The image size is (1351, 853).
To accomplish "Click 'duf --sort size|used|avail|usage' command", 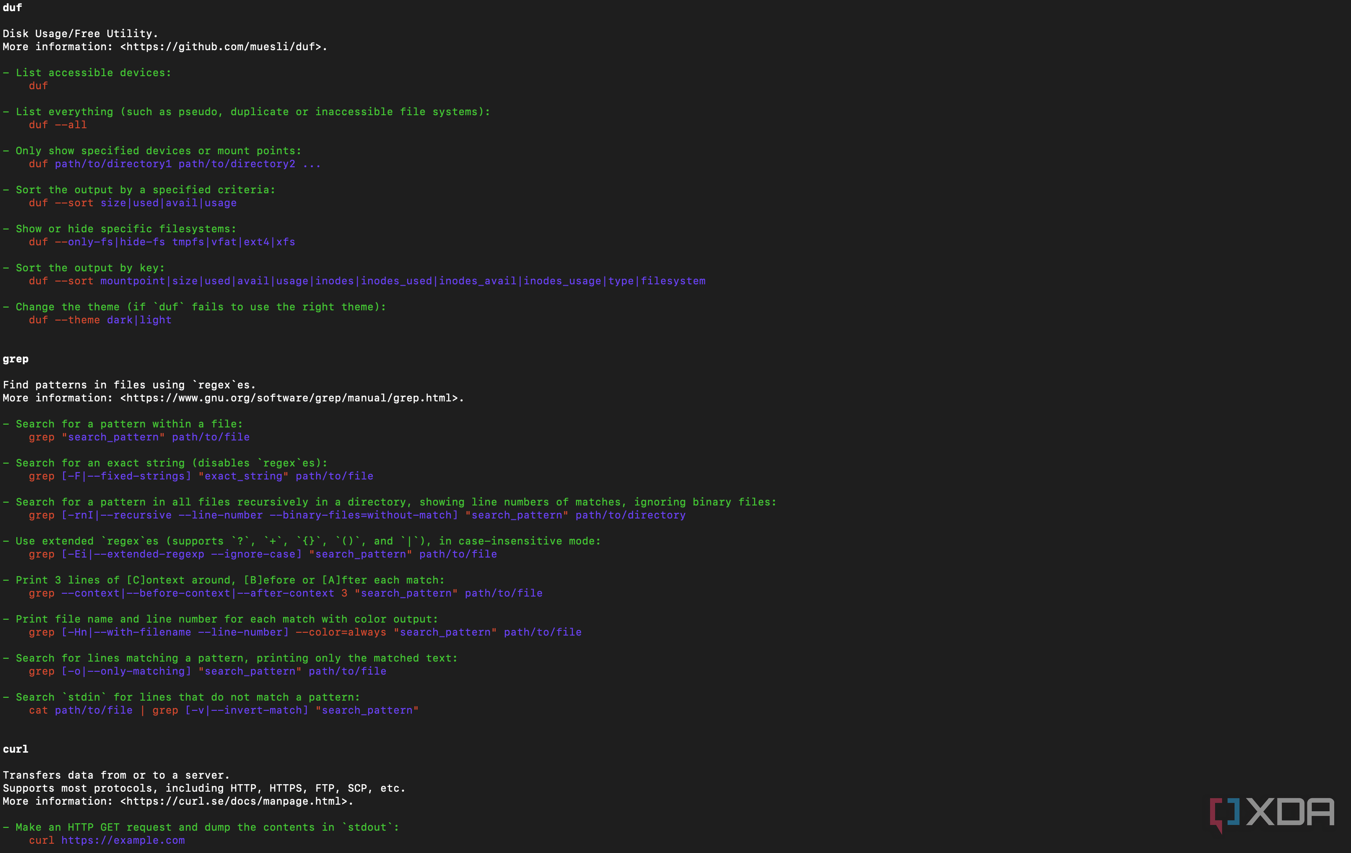I will click(133, 203).
